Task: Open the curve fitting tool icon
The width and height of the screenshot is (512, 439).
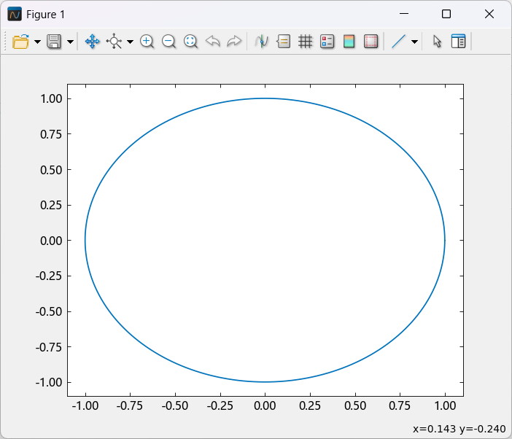Action: click(x=262, y=42)
